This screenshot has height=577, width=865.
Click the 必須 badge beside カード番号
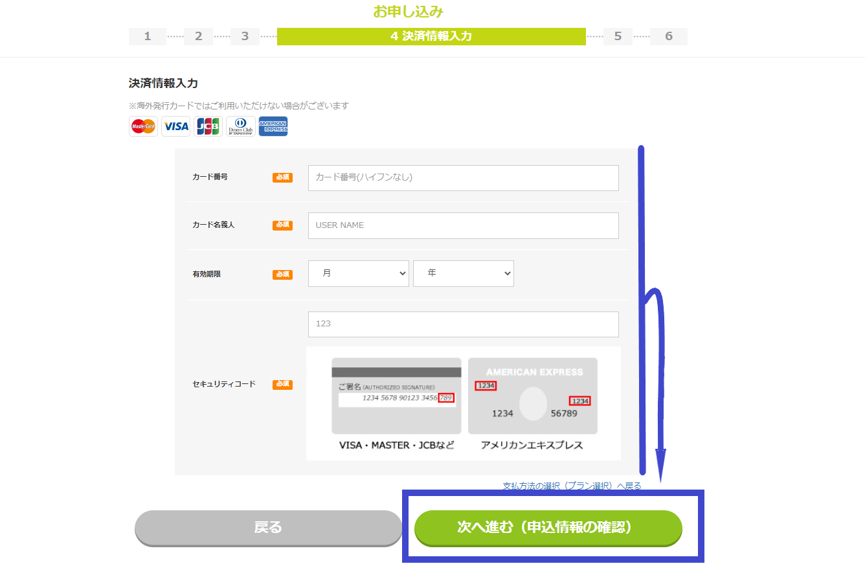pyautogui.click(x=282, y=177)
